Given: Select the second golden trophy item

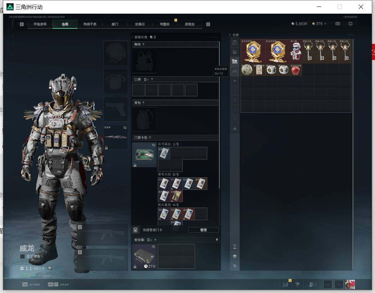Looking at the screenshot, I should (x=277, y=51).
